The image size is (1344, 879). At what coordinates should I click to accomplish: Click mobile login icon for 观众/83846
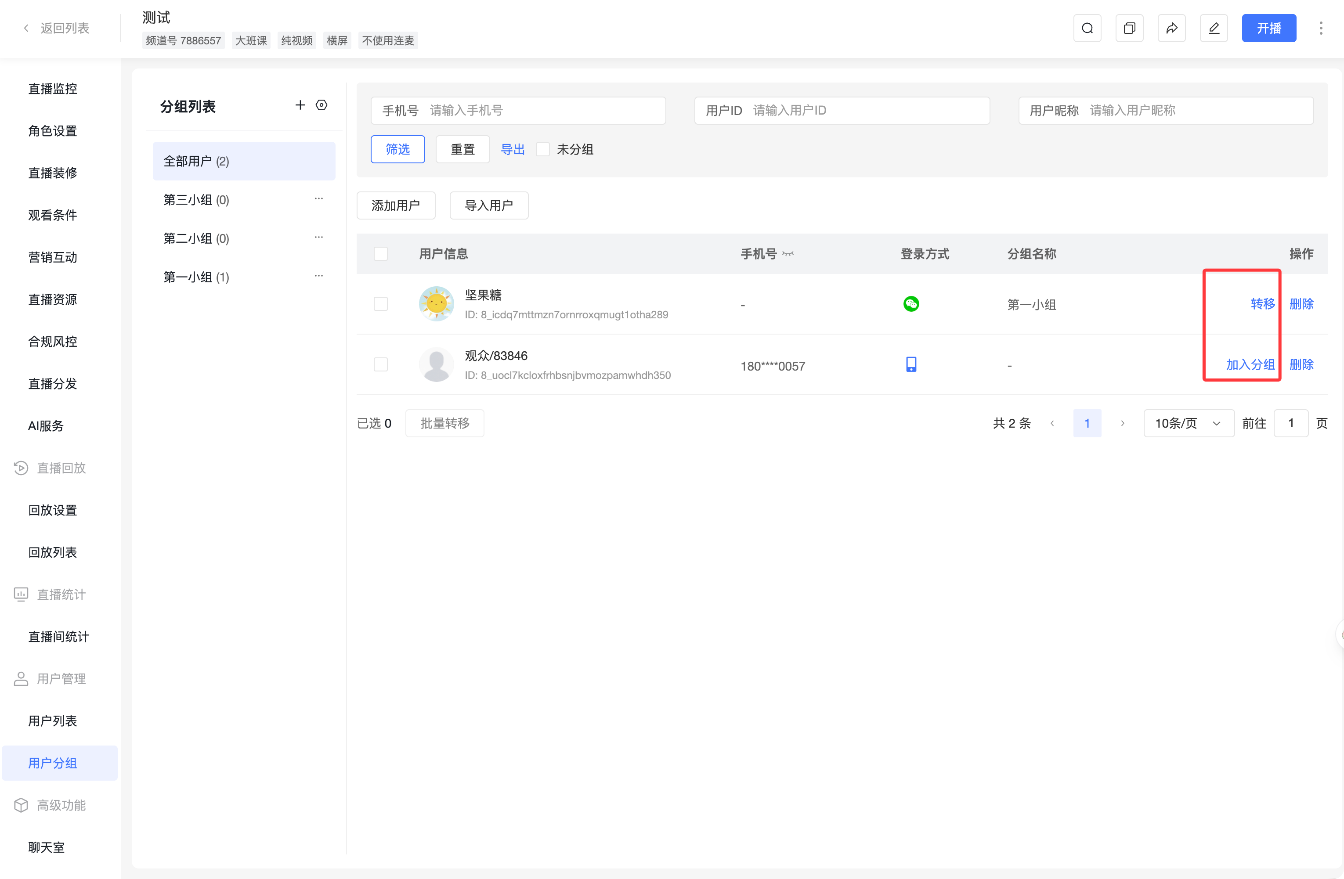coord(911,364)
